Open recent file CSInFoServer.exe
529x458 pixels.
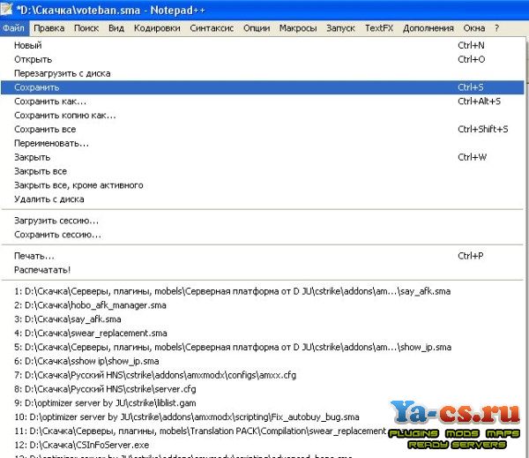click(263, 445)
